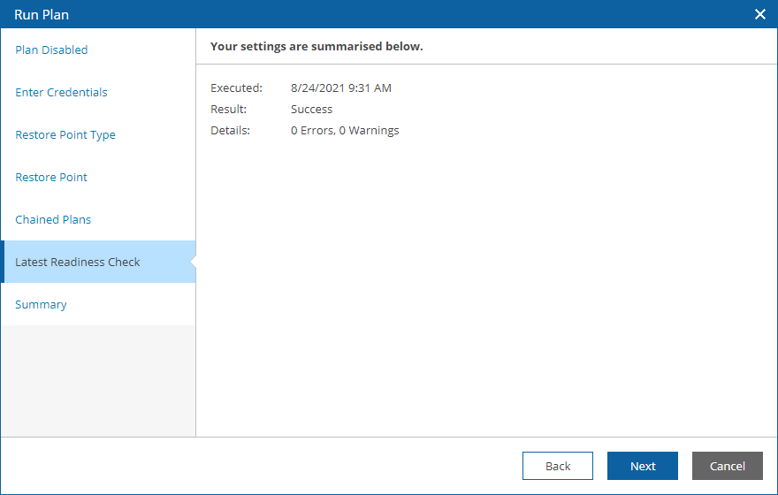Select the Restore Point Type step
The height and width of the screenshot is (495, 778).
(65, 135)
